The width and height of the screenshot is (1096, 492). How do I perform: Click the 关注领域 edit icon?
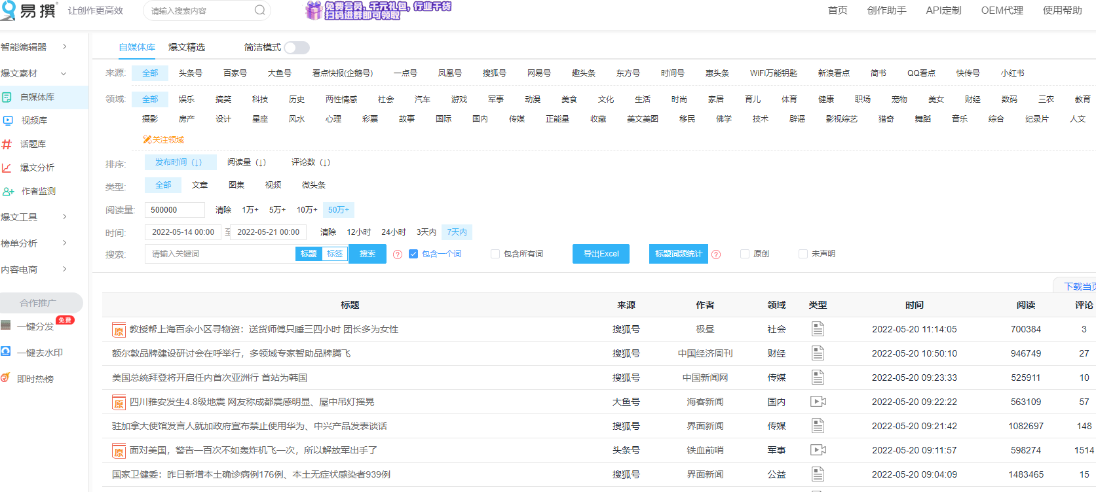click(147, 139)
